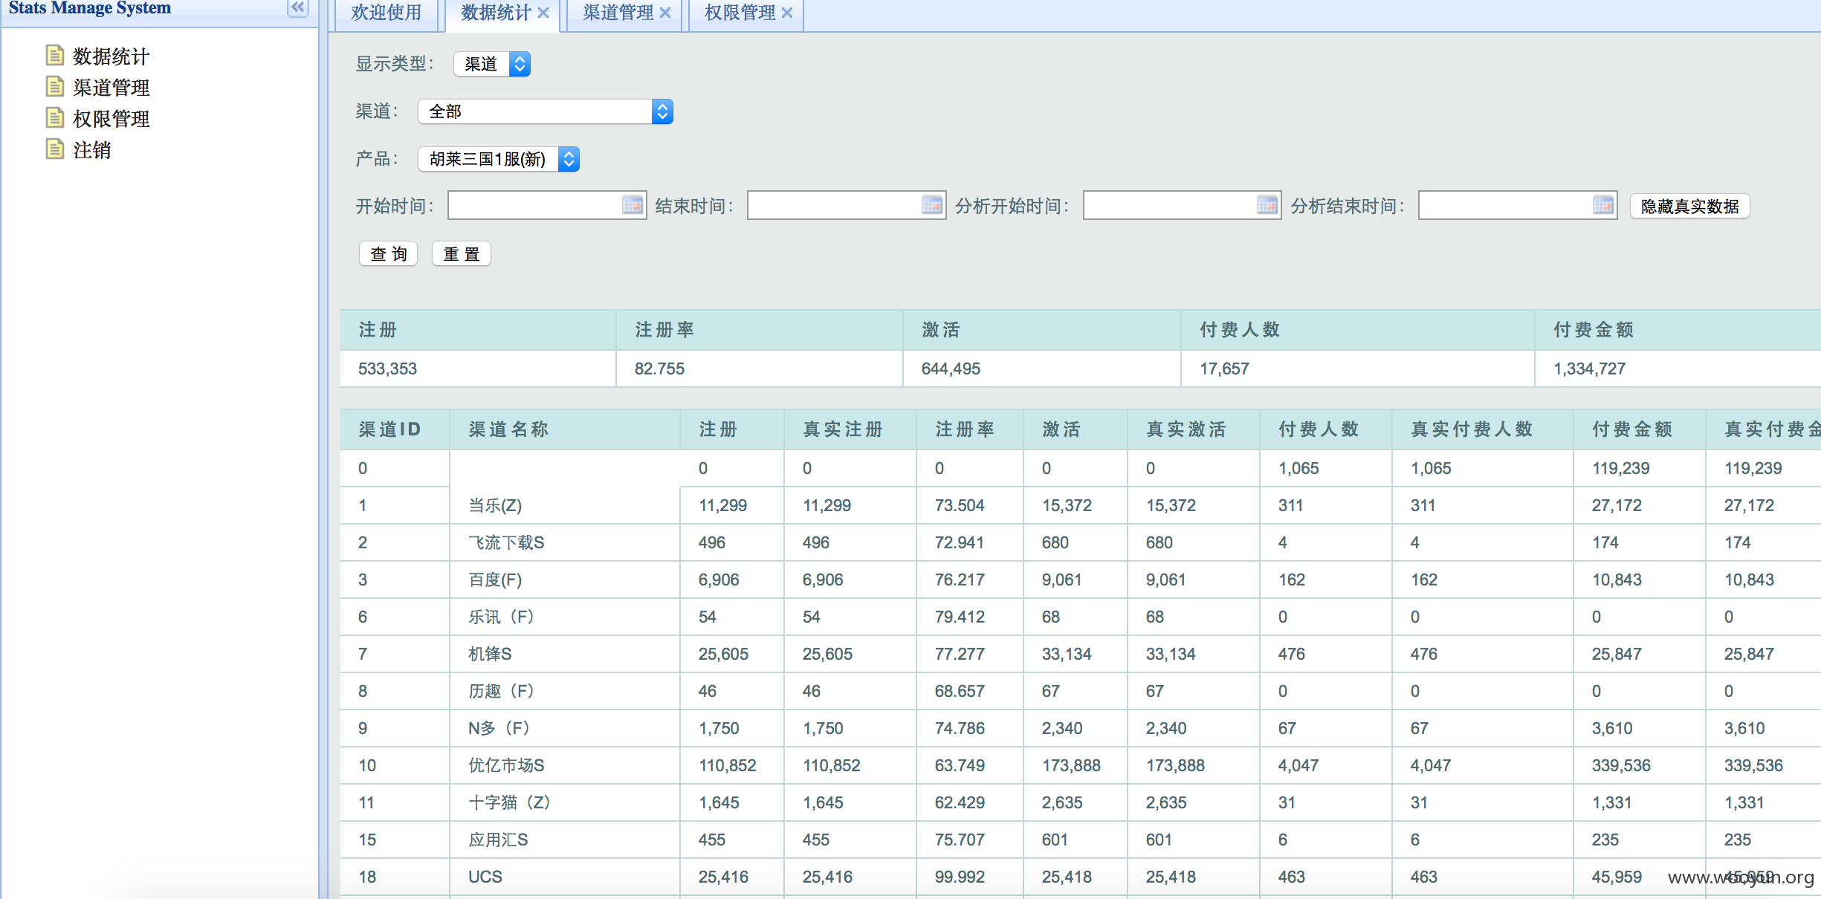
Task: Open the 渠道 dropdown showing 全部
Action: [x=546, y=111]
